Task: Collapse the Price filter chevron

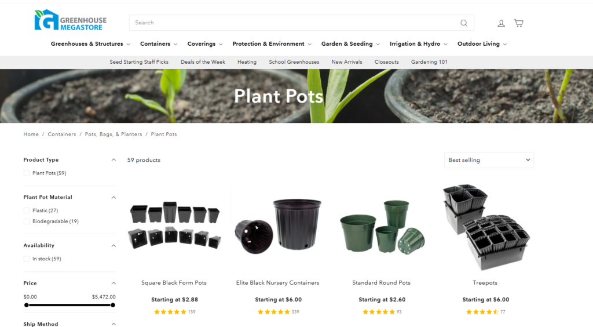Action: click(114, 283)
